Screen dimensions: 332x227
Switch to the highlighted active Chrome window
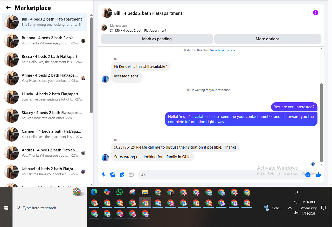click(x=145, y=203)
